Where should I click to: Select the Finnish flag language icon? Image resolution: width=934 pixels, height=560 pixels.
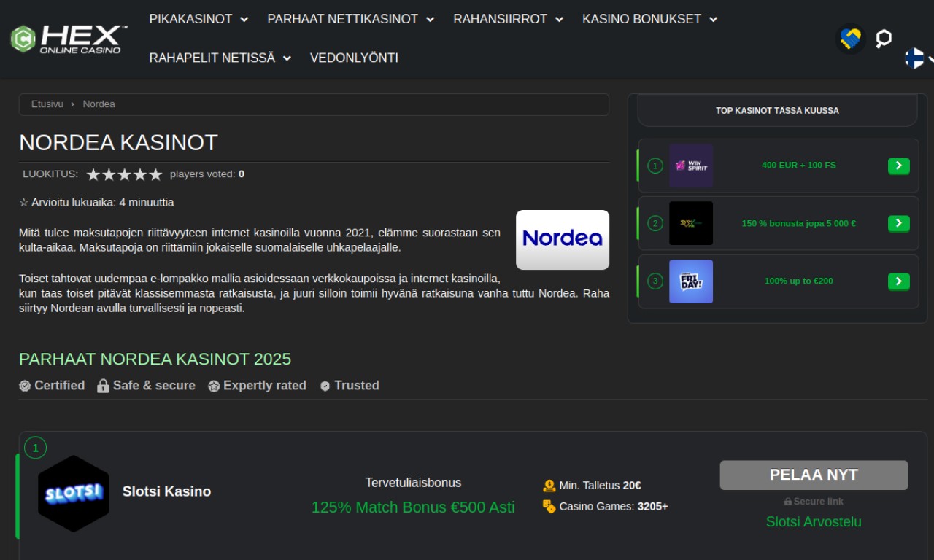(x=914, y=58)
